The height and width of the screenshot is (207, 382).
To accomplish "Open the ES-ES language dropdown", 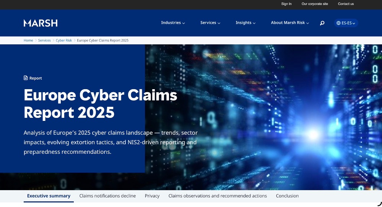I will (x=346, y=23).
